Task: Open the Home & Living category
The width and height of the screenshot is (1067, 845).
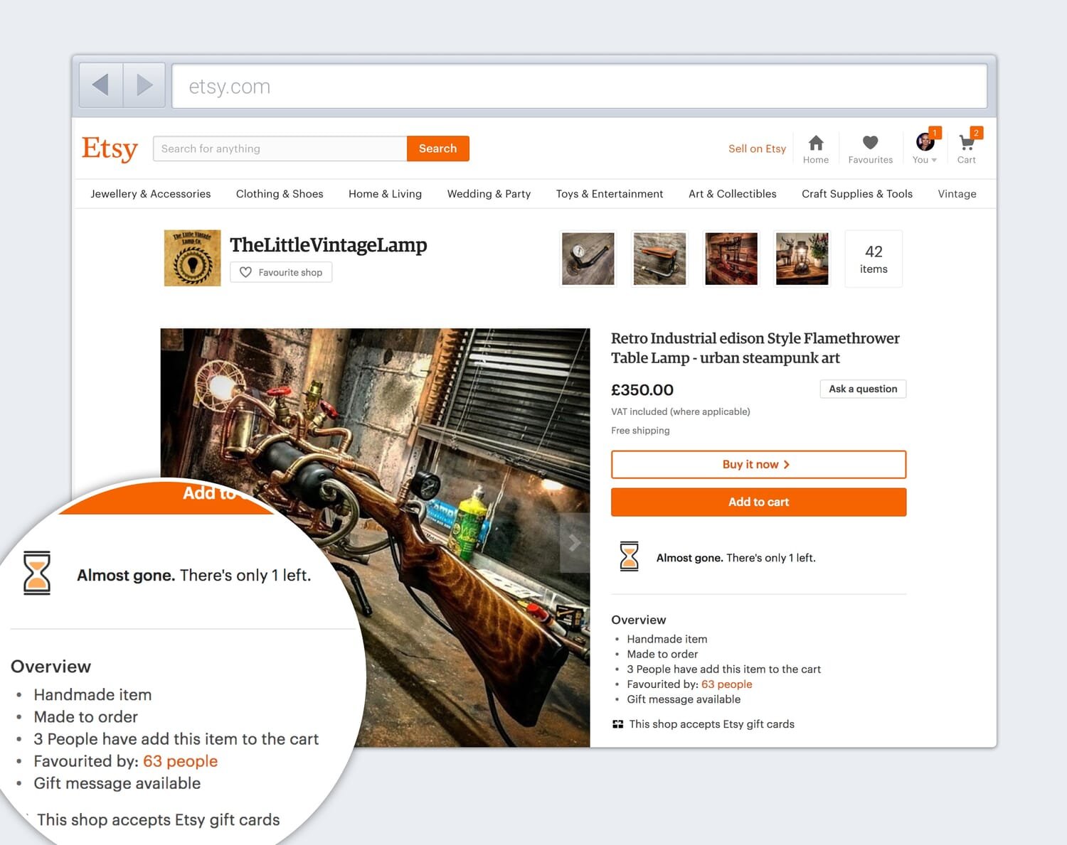Action: (385, 193)
